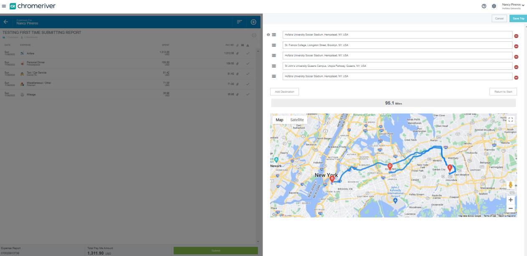Click the expense list scroll-up arrow
The height and width of the screenshot is (256, 527).
[257, 51]
